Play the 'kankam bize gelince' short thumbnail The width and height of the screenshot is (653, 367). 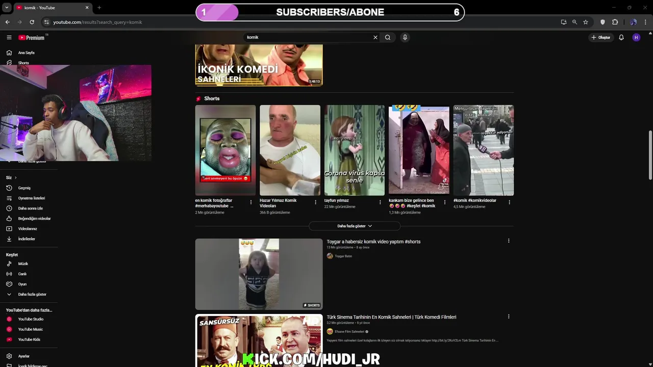point(419,150)
